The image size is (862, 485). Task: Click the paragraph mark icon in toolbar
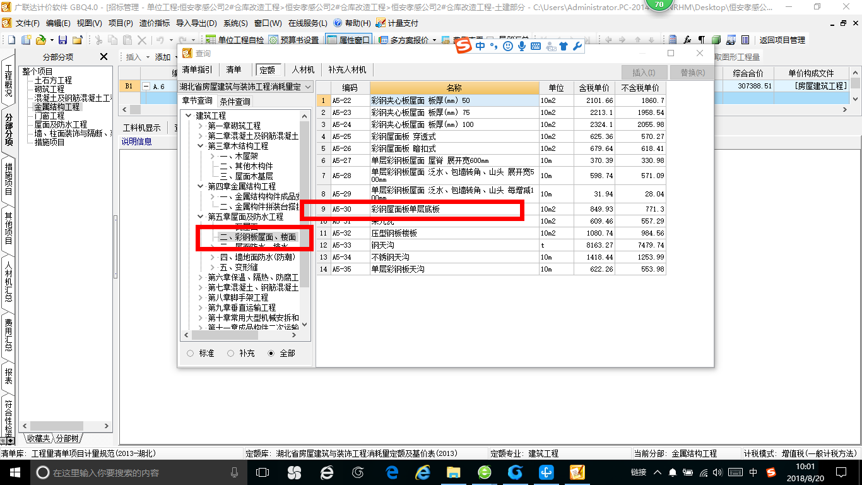702,40
